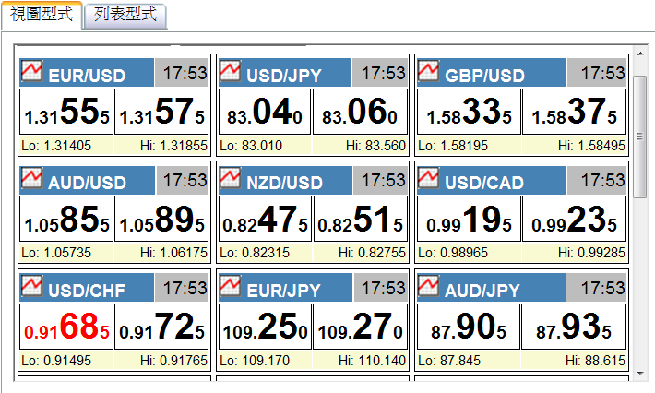Open the USD/CHF chart icon
This screenshot has width=655, height=393.
point(32,287)
